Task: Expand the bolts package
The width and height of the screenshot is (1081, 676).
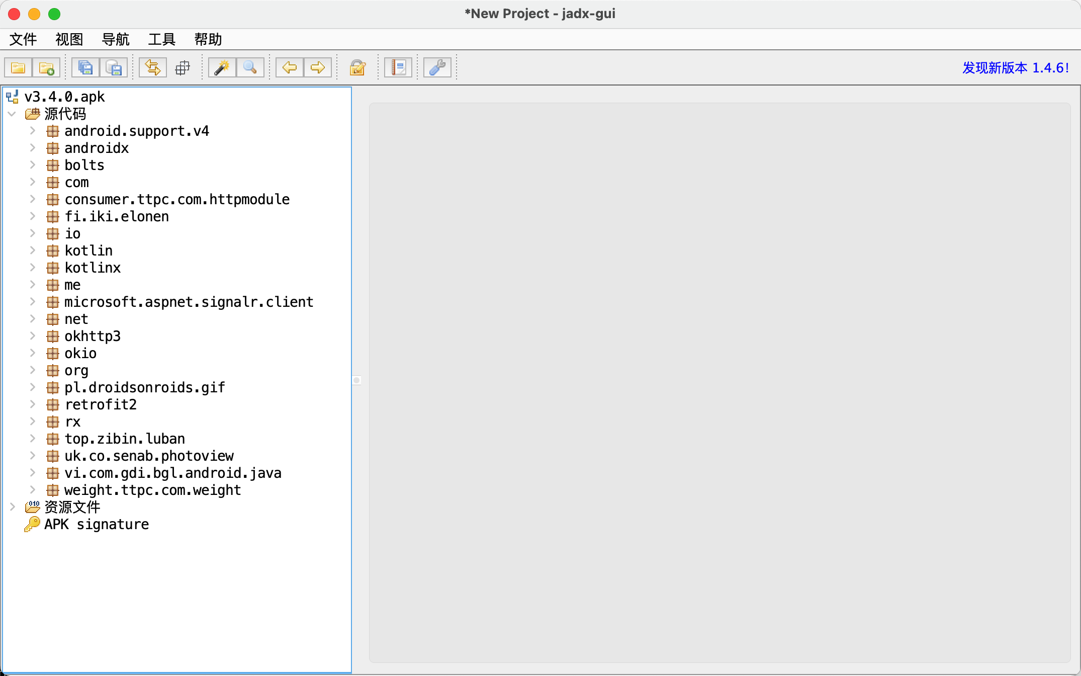Action: (32, 165)
